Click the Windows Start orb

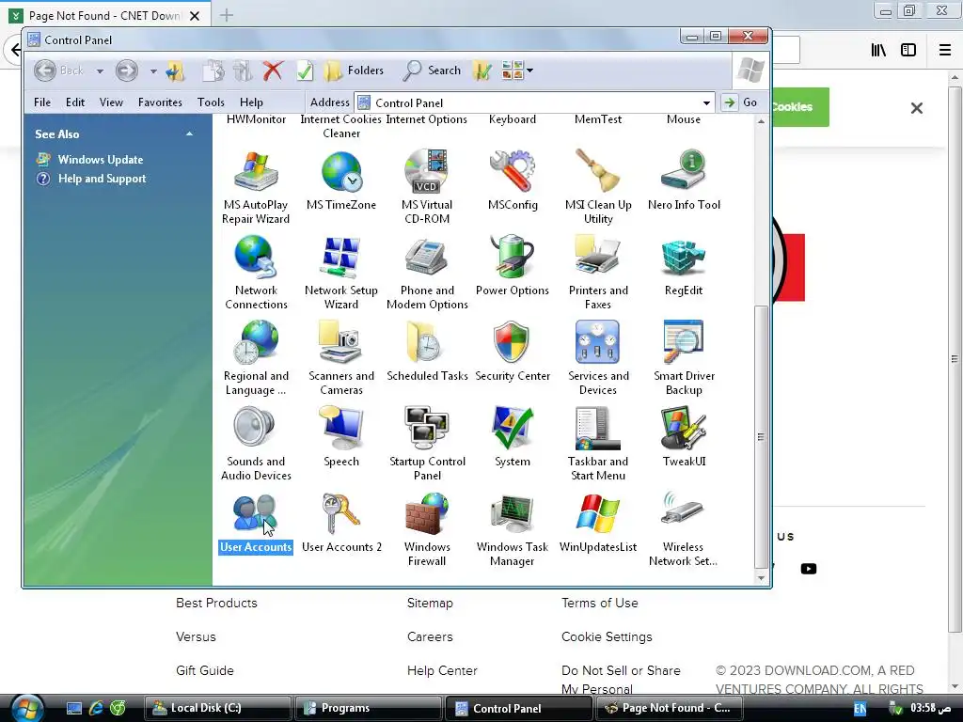[27, 707]
